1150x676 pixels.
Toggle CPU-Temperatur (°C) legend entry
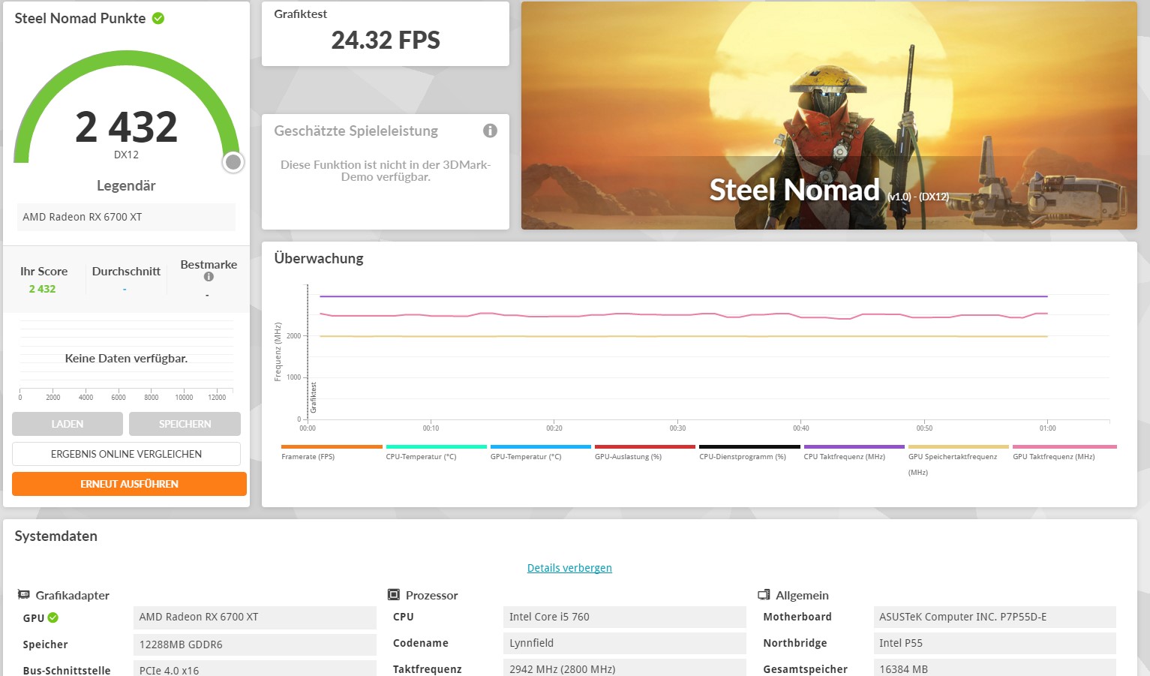pos(436,452)
